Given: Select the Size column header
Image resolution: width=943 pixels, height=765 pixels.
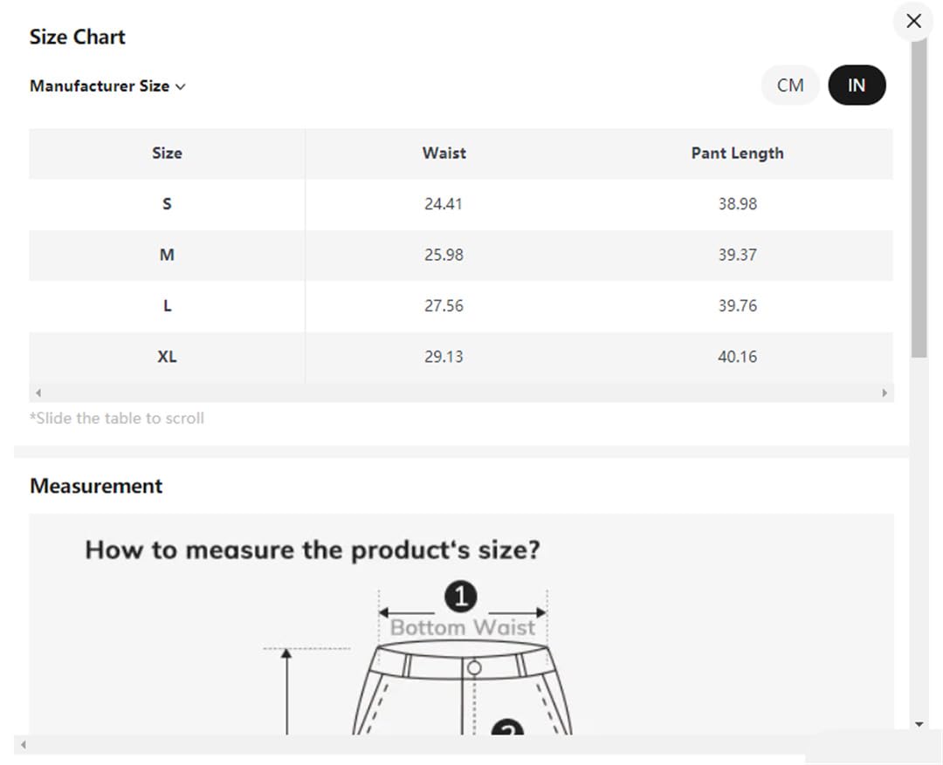Looking at the screenshot, I should 167,154.
